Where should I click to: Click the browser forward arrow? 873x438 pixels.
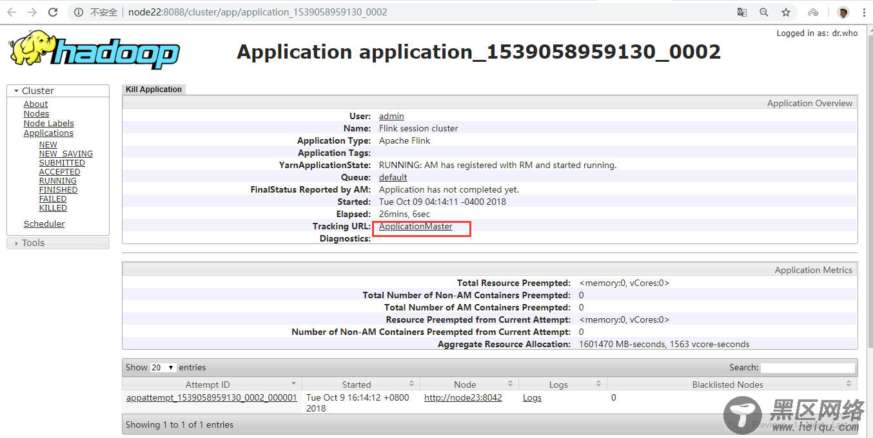tap(32, 12)
